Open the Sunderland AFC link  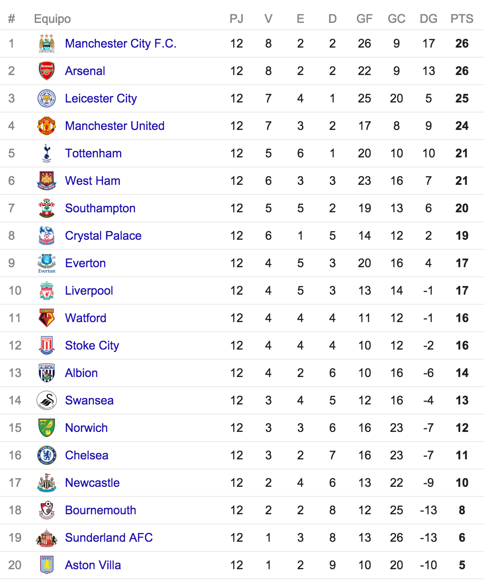pos(109,538)
